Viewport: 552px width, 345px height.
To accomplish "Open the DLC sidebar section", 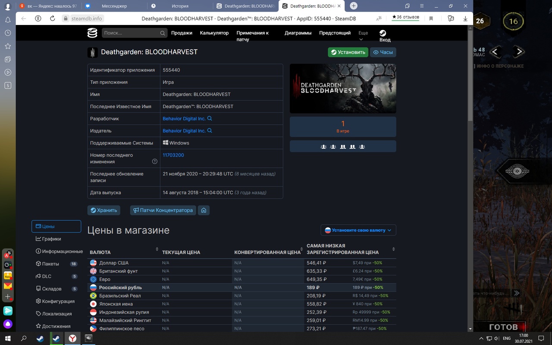I will (56, 276).
